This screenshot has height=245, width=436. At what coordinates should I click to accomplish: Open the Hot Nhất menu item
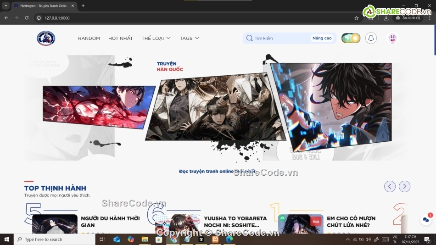click(x=120, y=38)
